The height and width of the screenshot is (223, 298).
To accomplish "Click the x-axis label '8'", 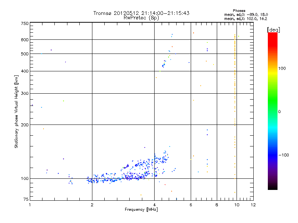I will click(x=217, y=205).
